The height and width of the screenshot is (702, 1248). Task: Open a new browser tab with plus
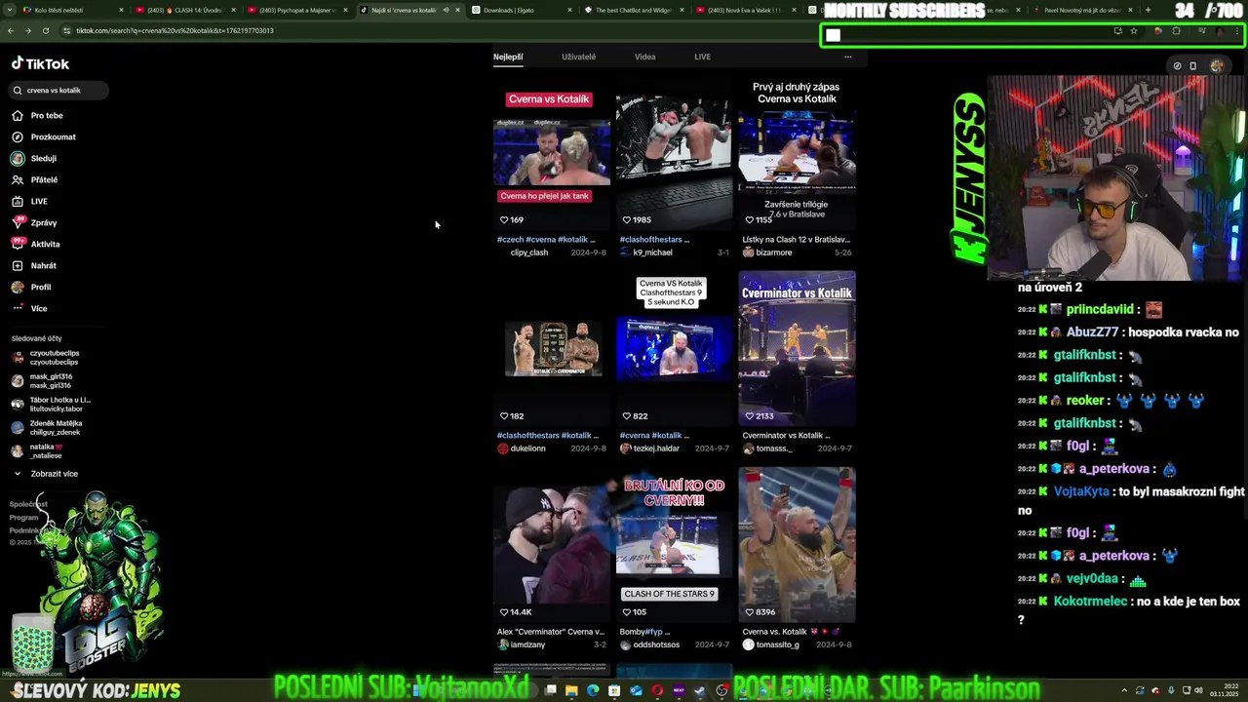[x=1148, y=10]
